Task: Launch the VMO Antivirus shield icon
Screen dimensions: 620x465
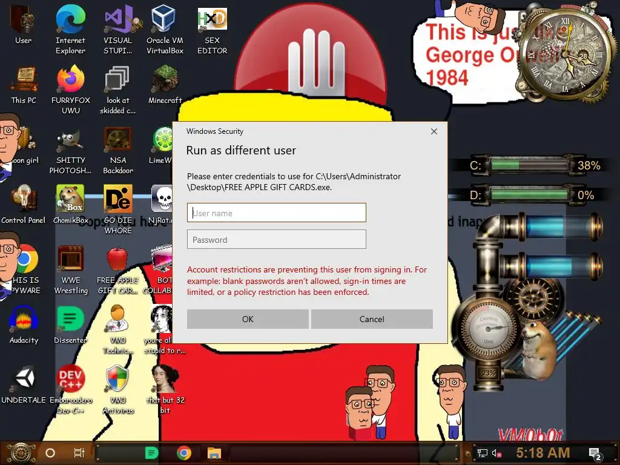Action: pos(118,389)
